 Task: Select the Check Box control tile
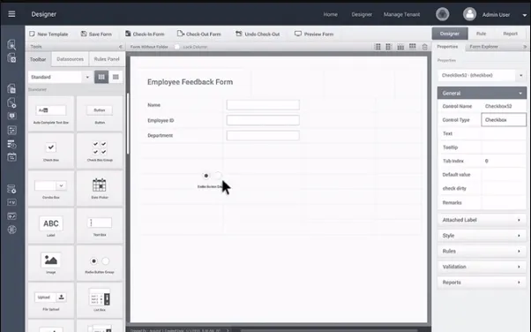(51, 151)
